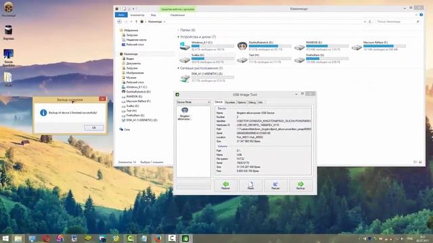The height and width of the screenshot is (243, 433).
Task: Select the blue T monitor desktop icon
Action: pyautogui.click(x=8, y=57)
